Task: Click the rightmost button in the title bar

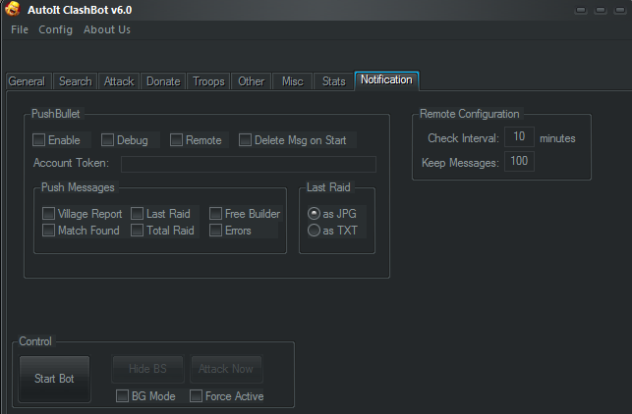Action: click(x=619, y=10)
